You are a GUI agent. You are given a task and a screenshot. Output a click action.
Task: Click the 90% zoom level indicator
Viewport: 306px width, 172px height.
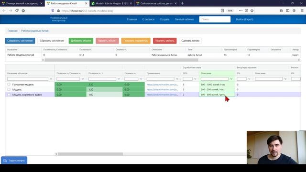coord(230,11)
